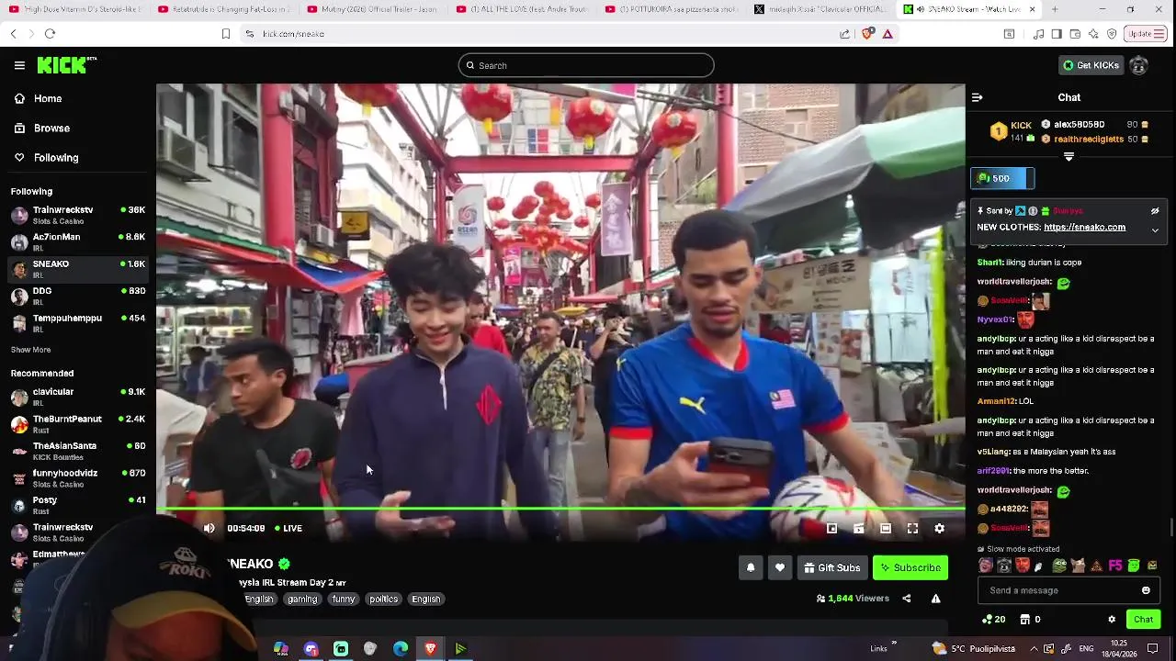Switch to High Dose Vitamin D tab
Screen dimensions: 1176x661
coord(75,9)
